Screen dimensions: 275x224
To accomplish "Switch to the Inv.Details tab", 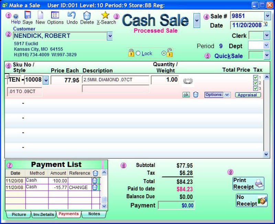I will 44,214.
